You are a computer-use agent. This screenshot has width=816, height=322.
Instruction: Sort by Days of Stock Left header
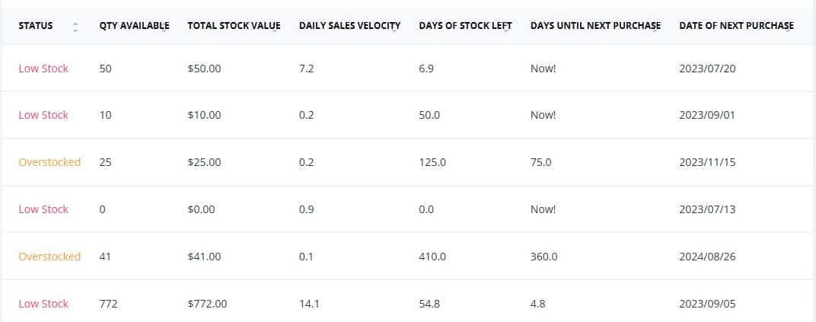[x=465, y=26]
